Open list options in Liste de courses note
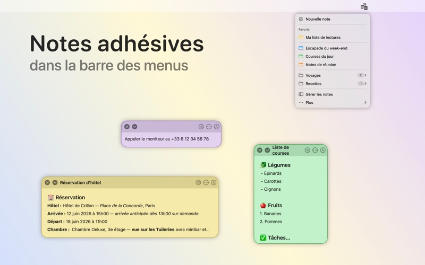This screenshot has width=425, height=265. point(308,150)
